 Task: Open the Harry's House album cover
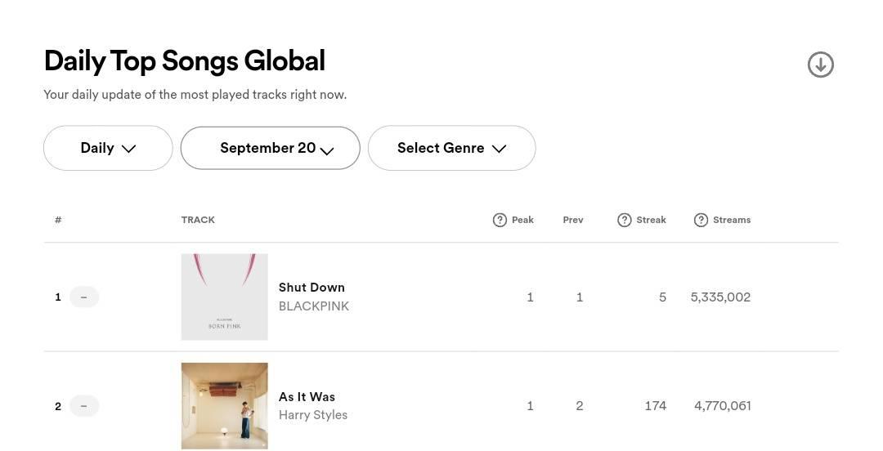click(x=225, y=406)
